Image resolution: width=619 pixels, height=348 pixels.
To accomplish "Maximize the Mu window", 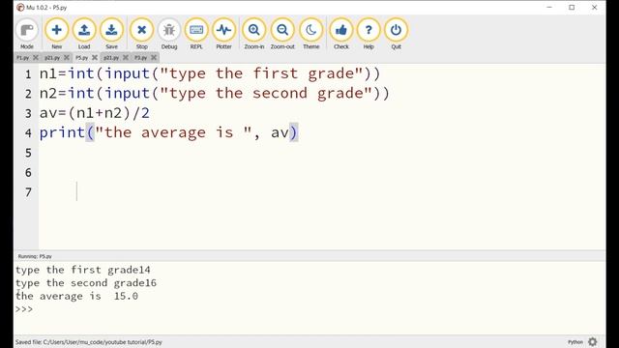I will (572, 7).
